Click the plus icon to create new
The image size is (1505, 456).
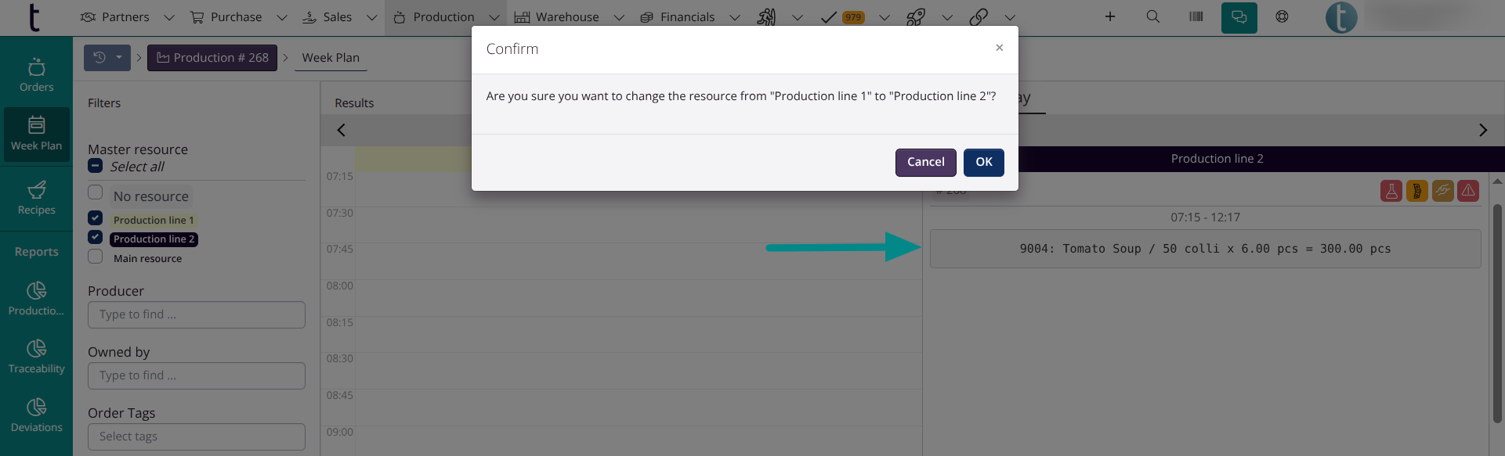pyautogui.click(x=1109, y=16)
